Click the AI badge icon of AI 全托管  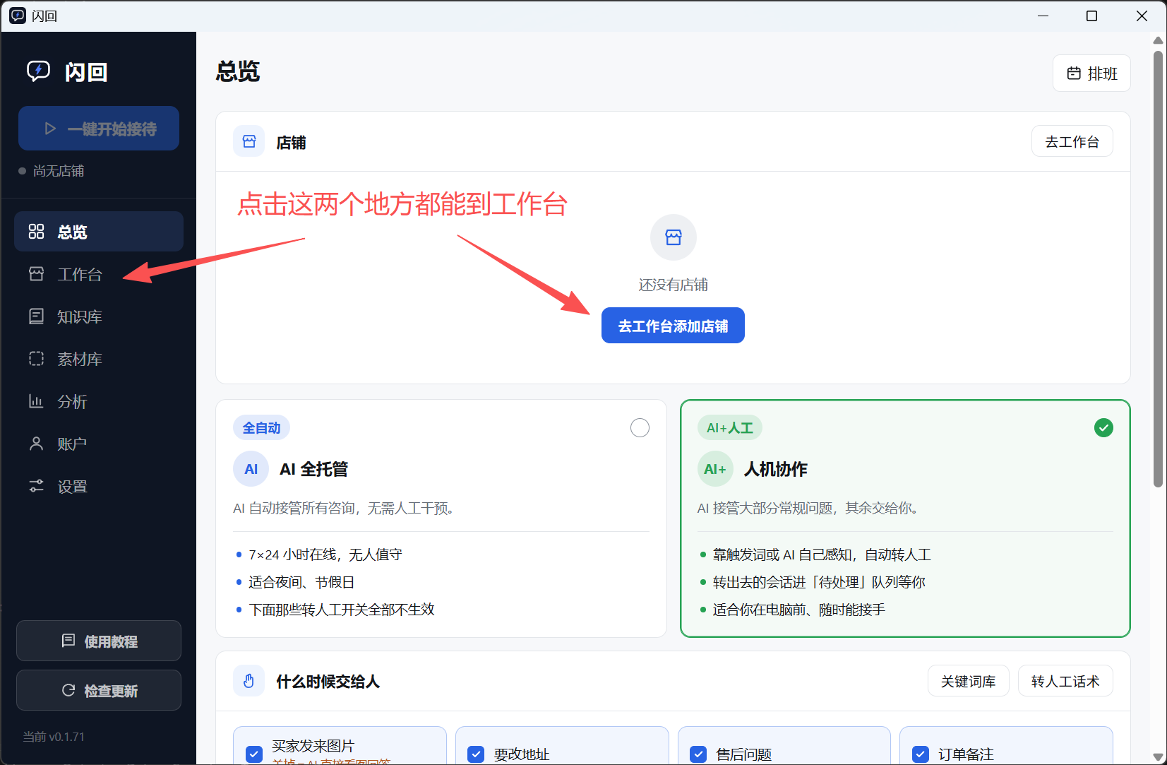[x=251, y=469]
